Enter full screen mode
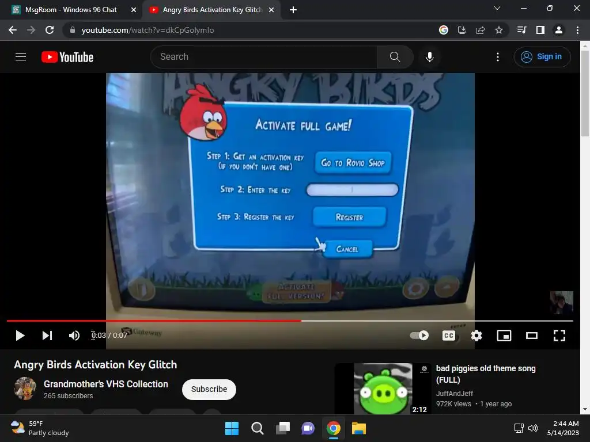 559,336
